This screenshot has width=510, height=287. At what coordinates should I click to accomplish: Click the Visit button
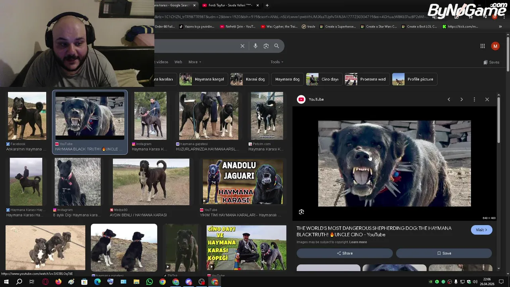[x=481, y=230]
